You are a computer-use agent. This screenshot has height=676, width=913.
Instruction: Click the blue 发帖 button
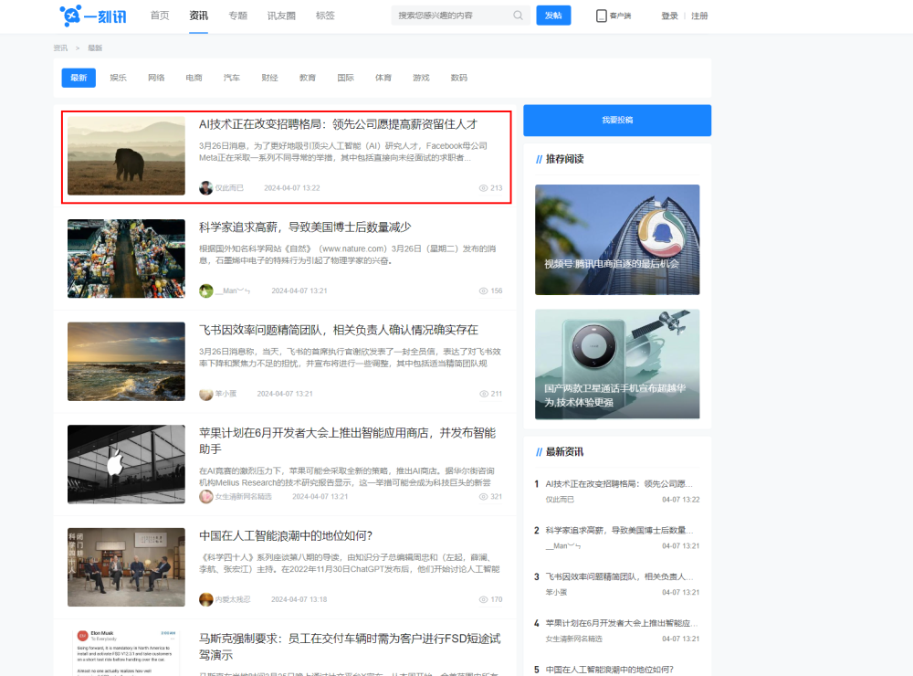pos(553,16)
